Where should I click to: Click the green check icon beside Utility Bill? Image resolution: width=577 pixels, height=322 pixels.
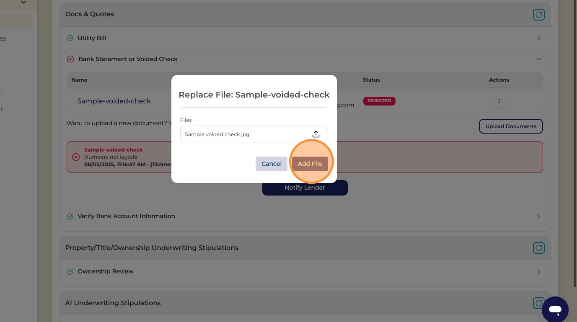tap(70, 38)
